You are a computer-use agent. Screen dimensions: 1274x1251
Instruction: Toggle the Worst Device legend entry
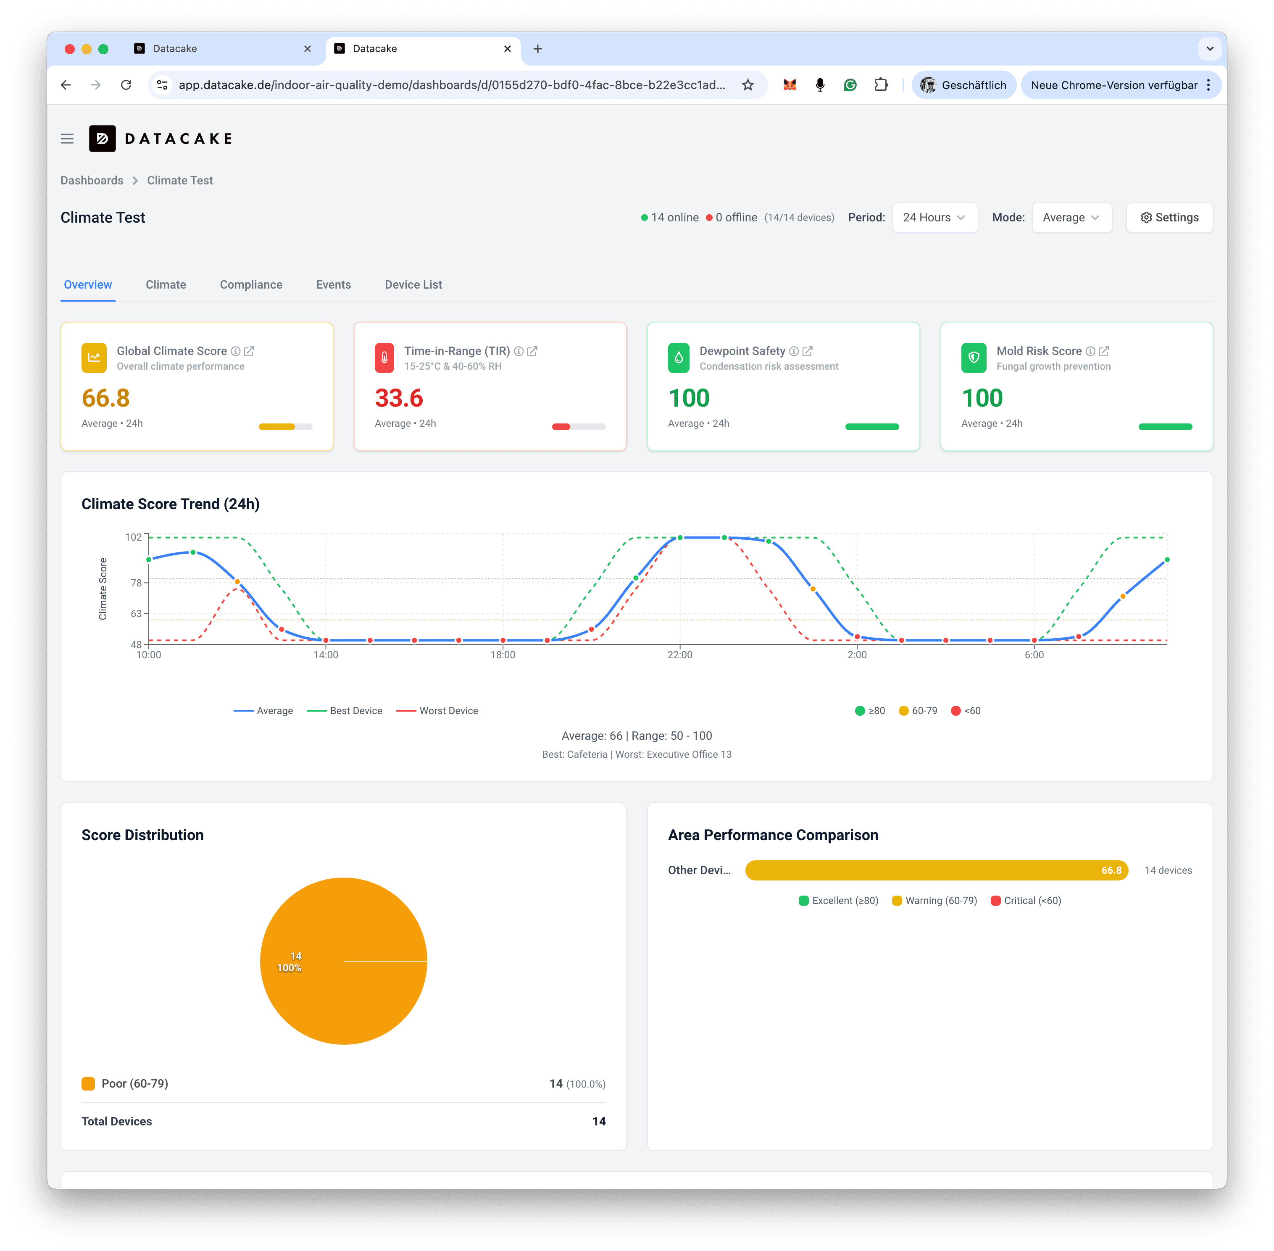[437, 711]
